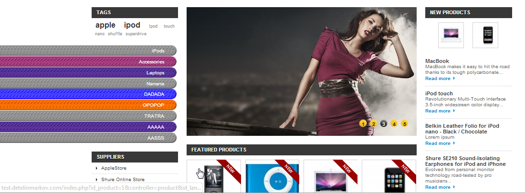Screen dimensions: 525x193
Task: Open the featured MacBook product image
Action: pos(330,176)
